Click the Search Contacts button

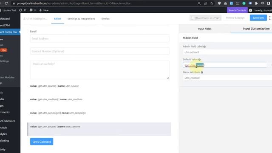click(237, 10)
